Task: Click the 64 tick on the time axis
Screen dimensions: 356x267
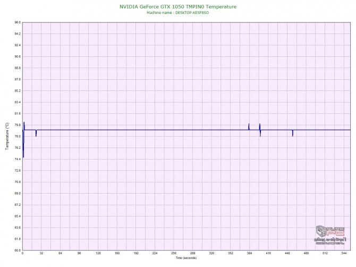Action: coord(60,253)
